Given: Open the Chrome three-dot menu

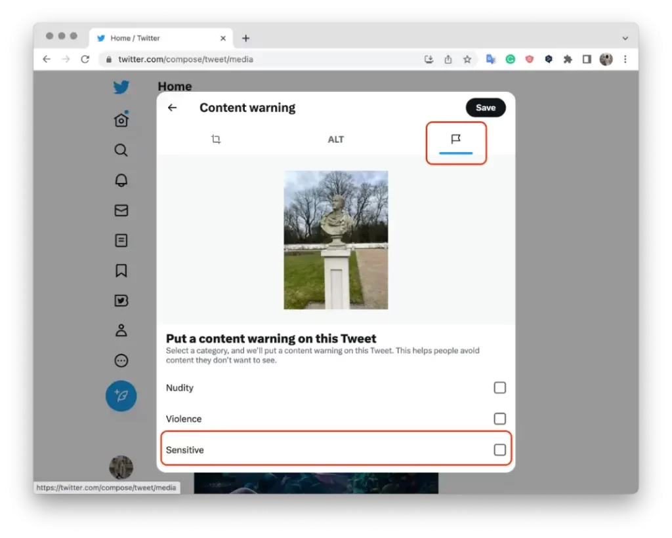Looking at the screenshot, I should (625, 60).
